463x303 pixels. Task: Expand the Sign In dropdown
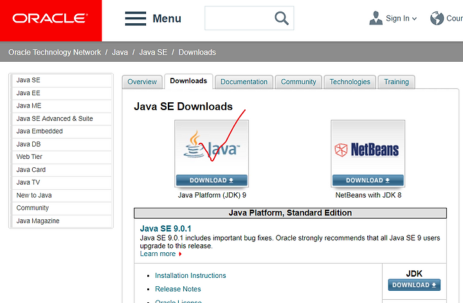414,19
